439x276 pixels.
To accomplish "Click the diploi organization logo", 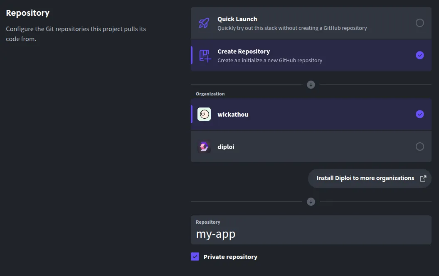I will point(204,147).
